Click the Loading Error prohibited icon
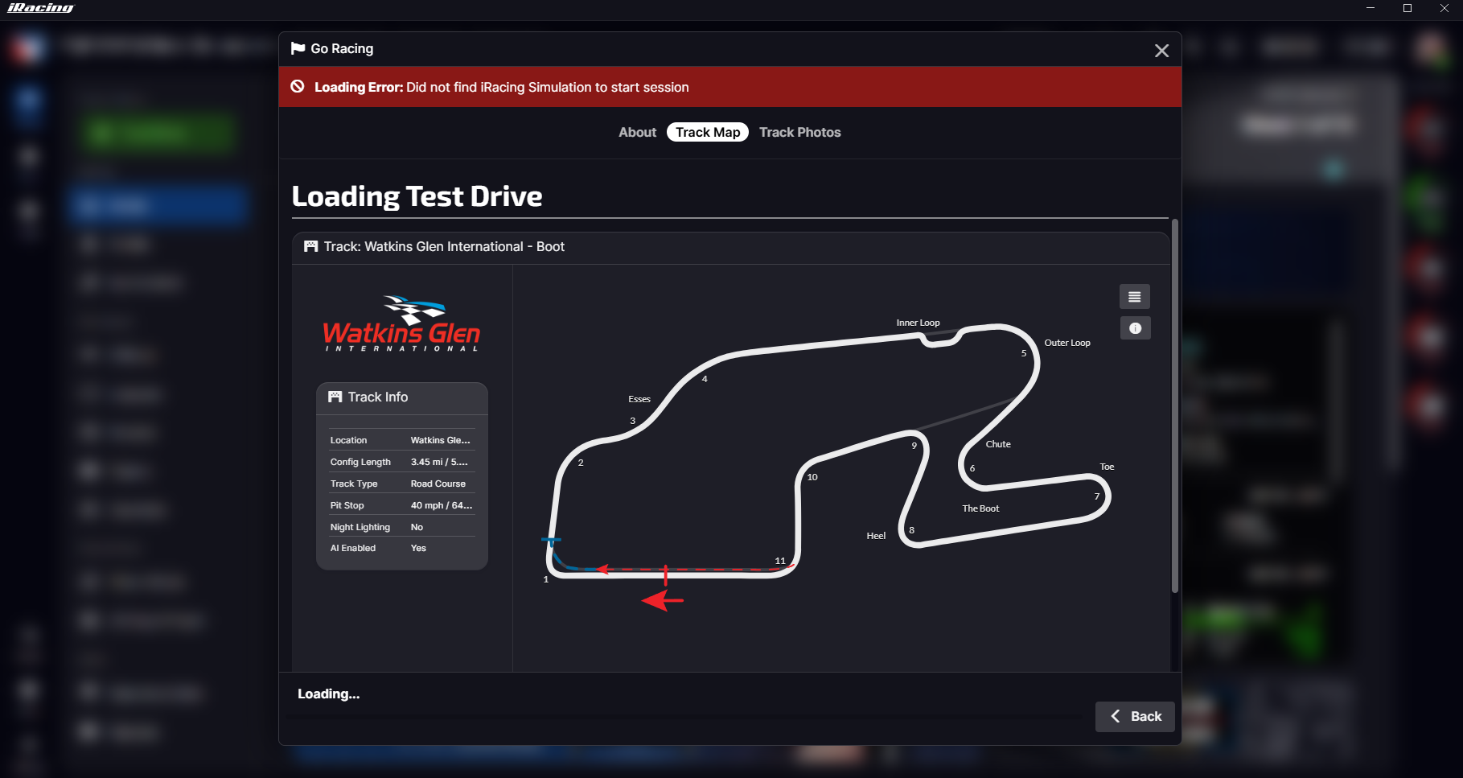 298,86
